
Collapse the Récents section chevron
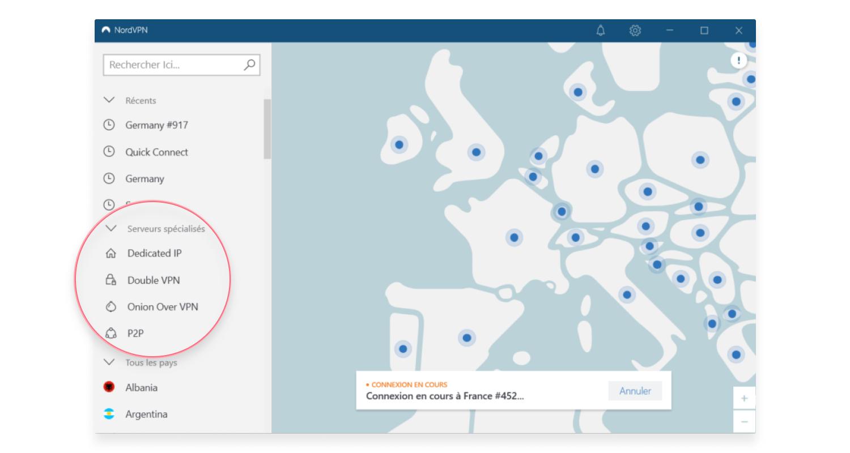(x=109, y=100)
